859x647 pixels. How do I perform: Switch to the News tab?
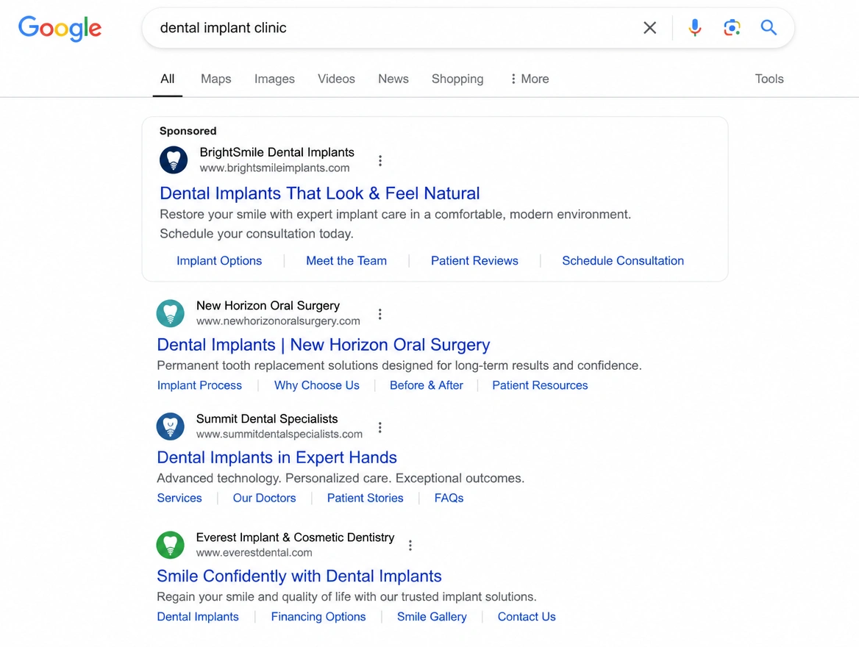[393, 79]
